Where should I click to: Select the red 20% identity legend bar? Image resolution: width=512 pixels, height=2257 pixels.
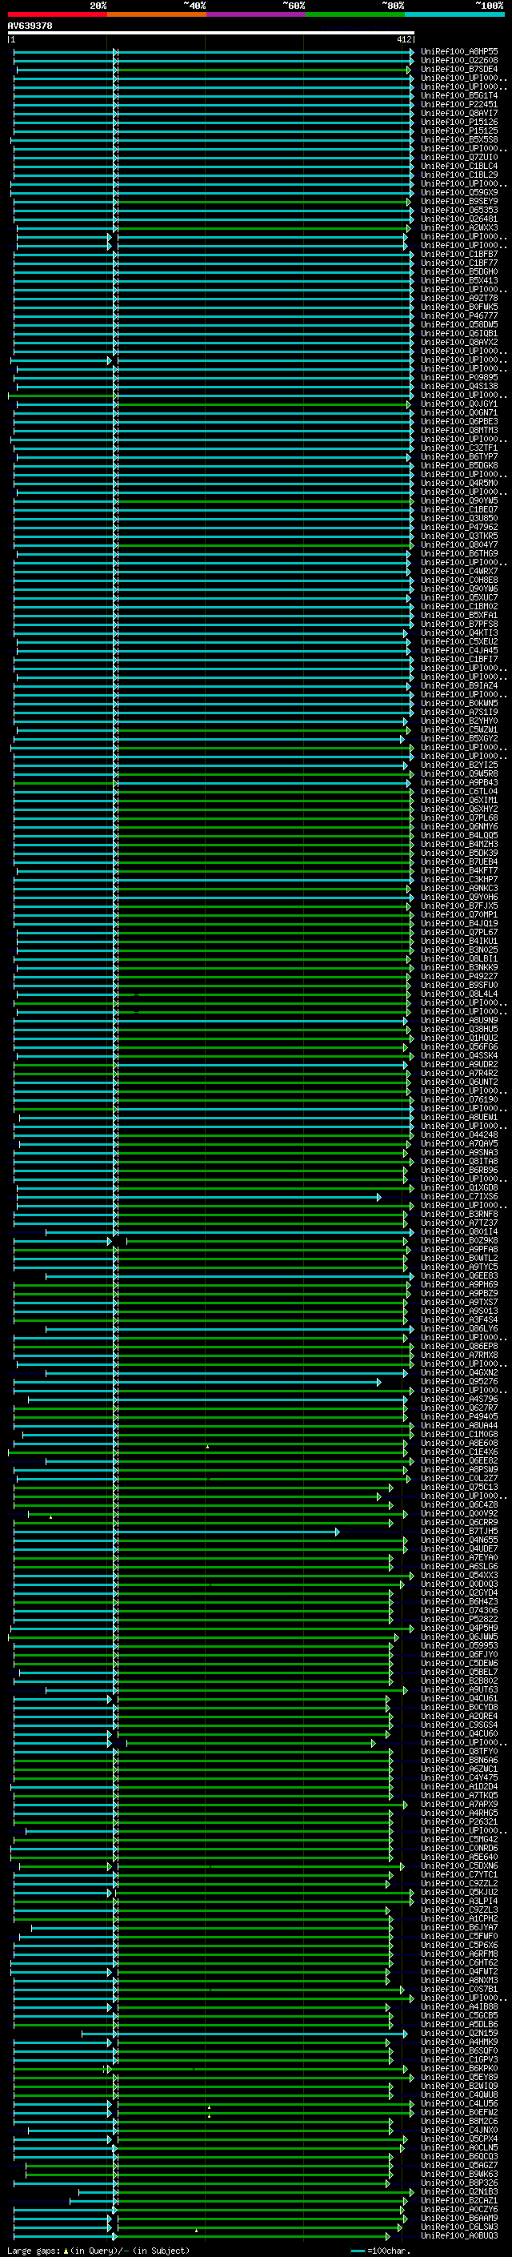click(x=57, y=14)
